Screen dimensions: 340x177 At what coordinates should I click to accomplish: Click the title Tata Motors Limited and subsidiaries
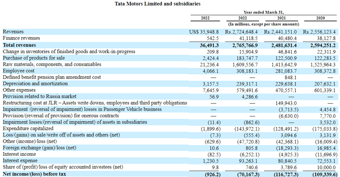(158, 4)
